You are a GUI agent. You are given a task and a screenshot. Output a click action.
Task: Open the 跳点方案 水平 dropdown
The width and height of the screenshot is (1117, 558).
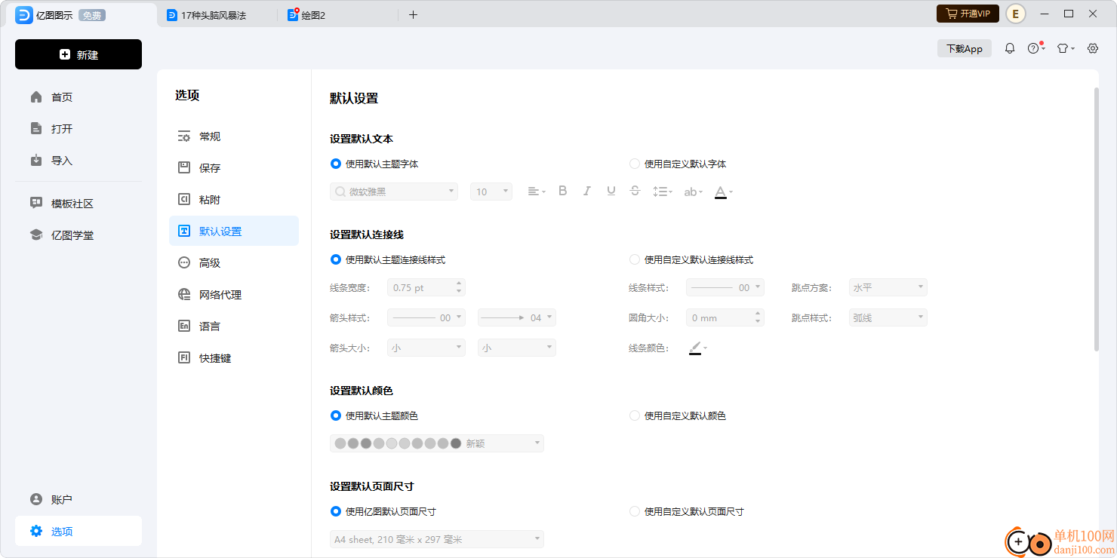(888, 287)
